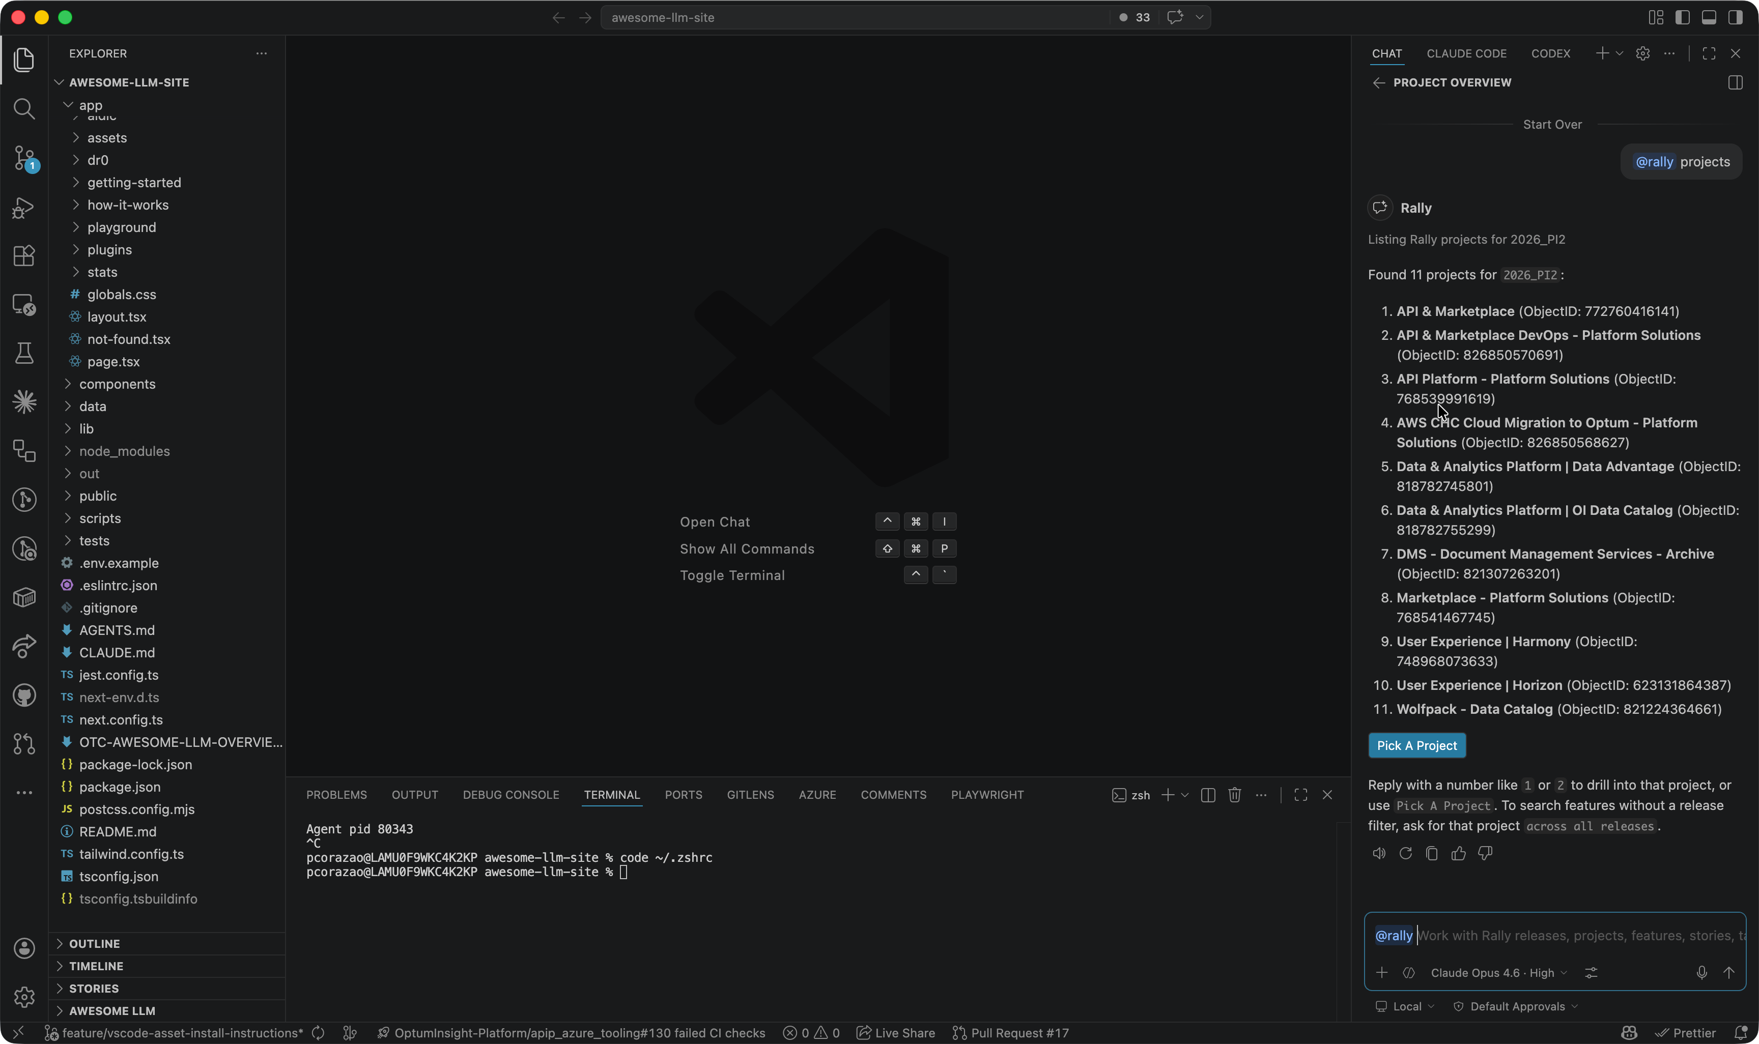Viewport: 1759px width, 1044px height.
Task: Click Live Share in status bar
Action: coord(896,1033)
